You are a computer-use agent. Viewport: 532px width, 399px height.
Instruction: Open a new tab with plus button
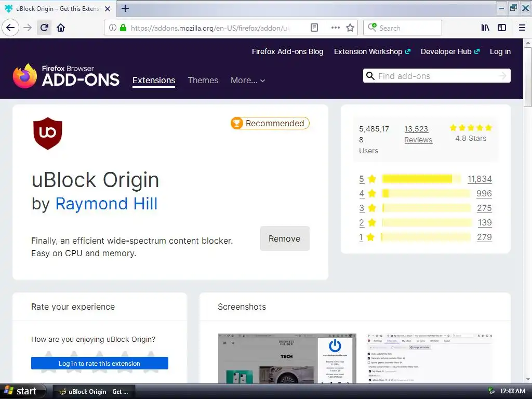click(125, 8)
